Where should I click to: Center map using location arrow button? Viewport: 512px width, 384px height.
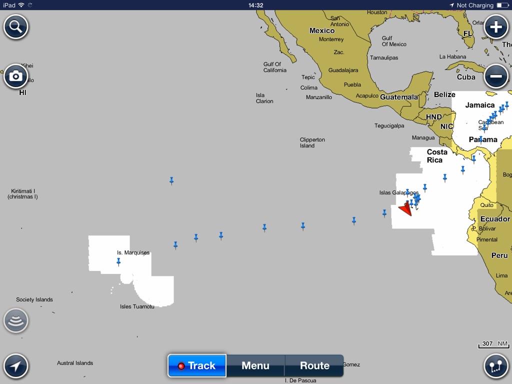pyautogui.click(x=16, y=366)
